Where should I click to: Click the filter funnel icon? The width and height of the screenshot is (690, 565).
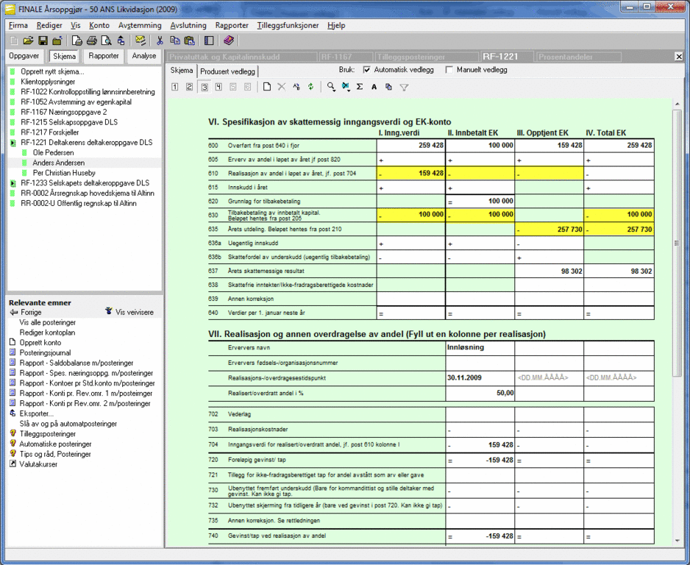click(x=404, y=87)
